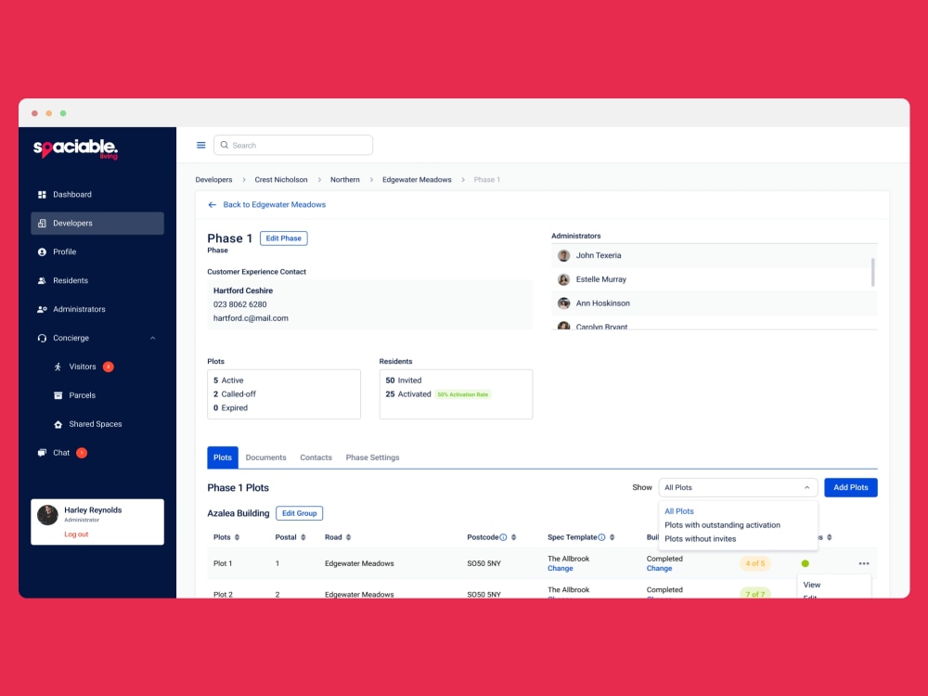
Task: Open the Chat panel
Action: 63,452
